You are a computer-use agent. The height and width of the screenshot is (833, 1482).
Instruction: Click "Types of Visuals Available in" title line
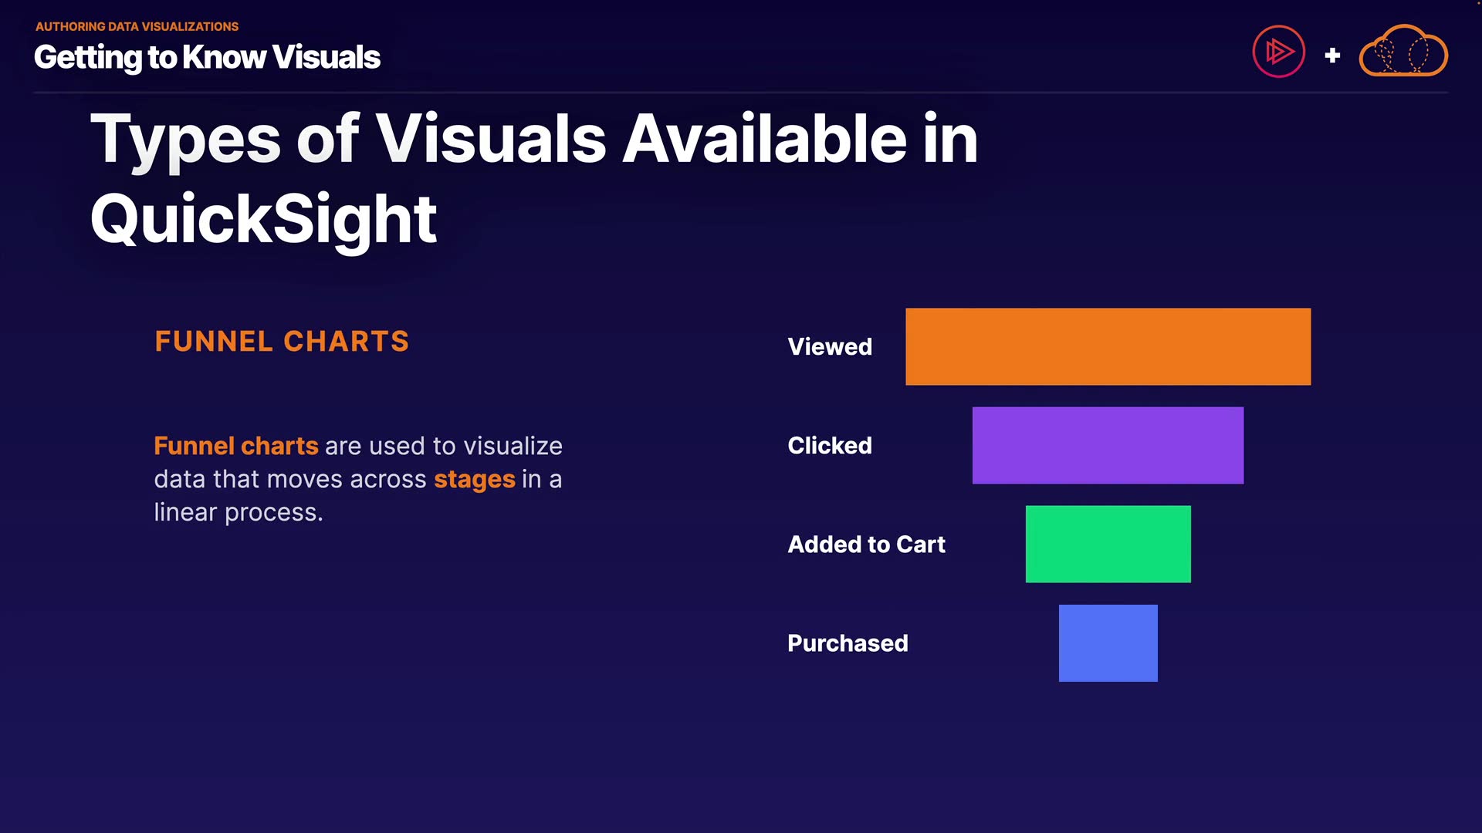[534, 139]
